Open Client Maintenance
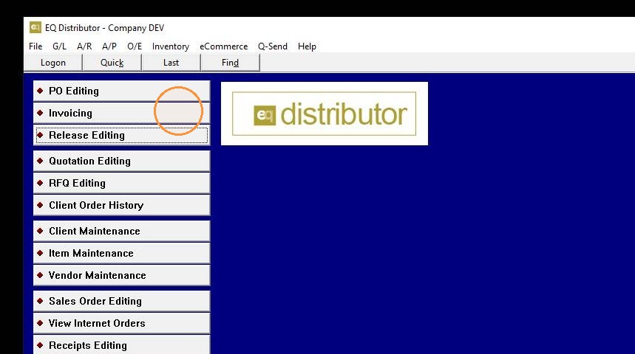Image resolution: width=635 pixels, height=354 pixels. click(122, 231)
